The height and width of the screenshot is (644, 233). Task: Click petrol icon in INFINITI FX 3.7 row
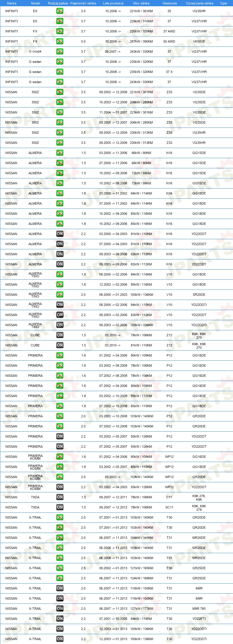pos(60,31)
